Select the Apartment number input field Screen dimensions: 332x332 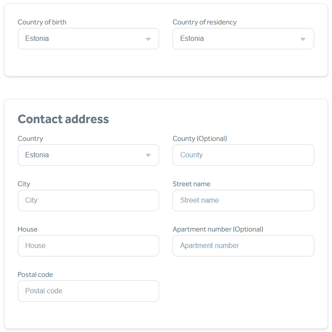(243, 246)
